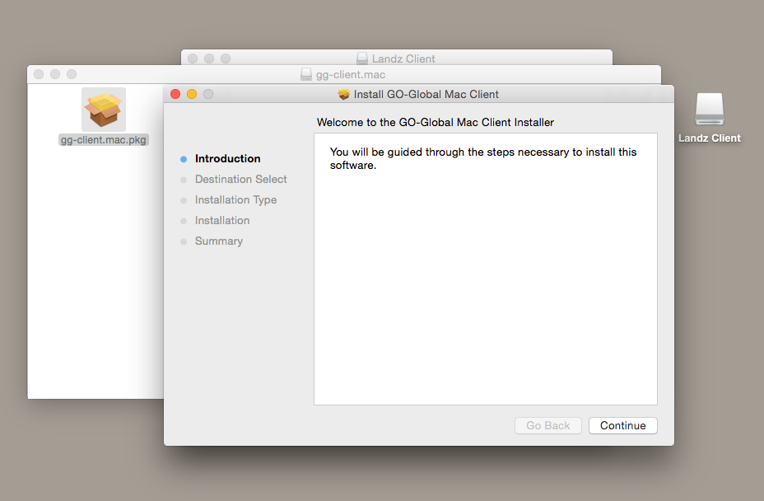Click the Installation step in the installer sidebar
764x501 pixels.
point(222,221)
